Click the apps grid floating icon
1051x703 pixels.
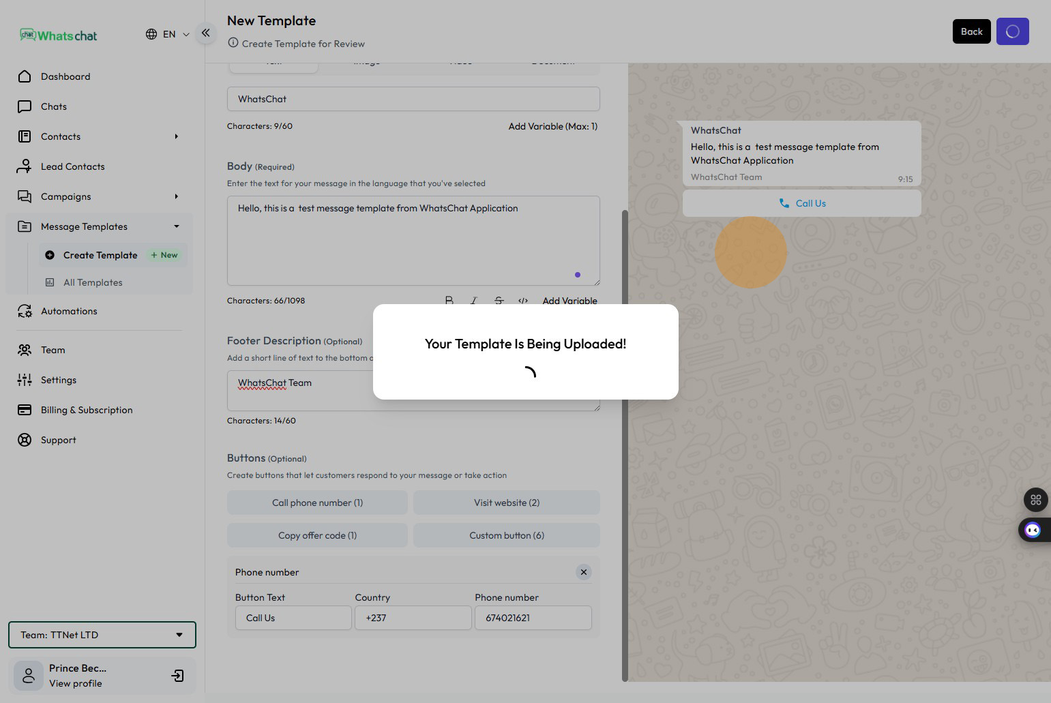click(x=1035, y=500)
